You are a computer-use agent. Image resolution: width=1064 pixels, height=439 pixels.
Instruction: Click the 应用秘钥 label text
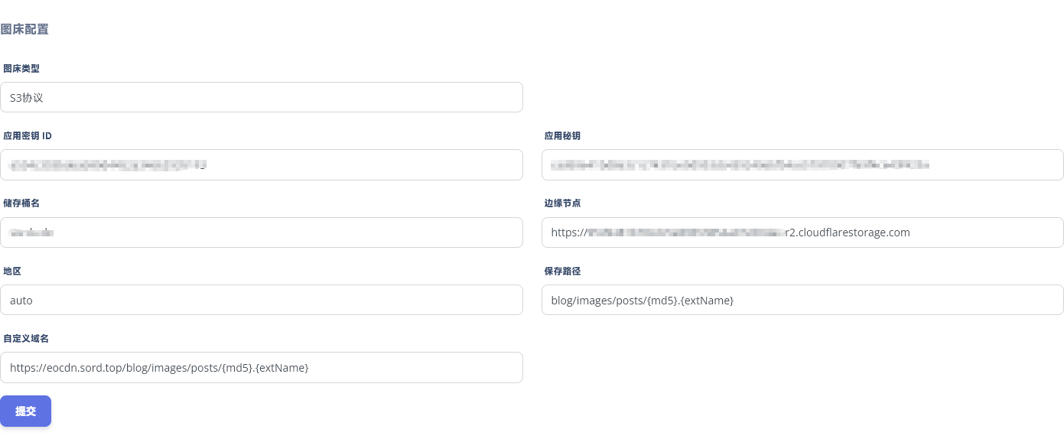(x=562, y=136)
